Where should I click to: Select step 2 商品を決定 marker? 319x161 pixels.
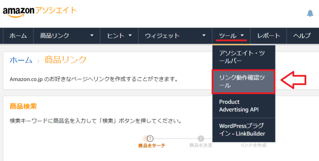201,142
